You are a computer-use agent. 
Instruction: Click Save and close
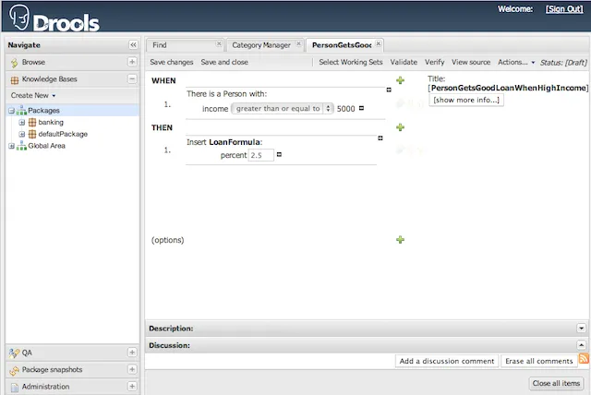click(224, 62)
